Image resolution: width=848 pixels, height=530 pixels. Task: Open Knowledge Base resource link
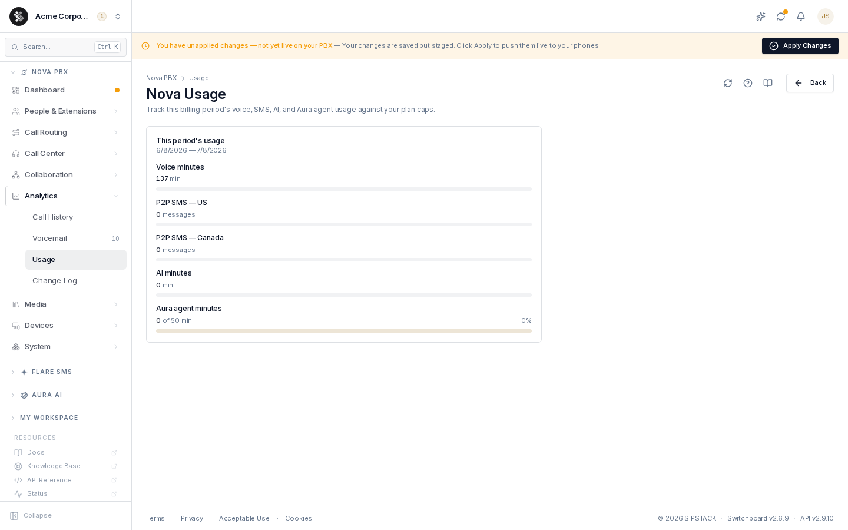pyautogui.click(x=65, y=466)
